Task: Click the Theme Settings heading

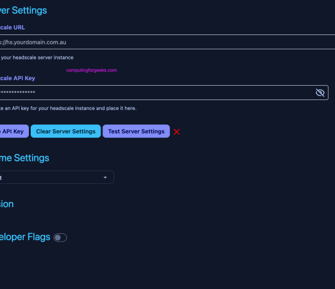Action: tap(24, 158)
